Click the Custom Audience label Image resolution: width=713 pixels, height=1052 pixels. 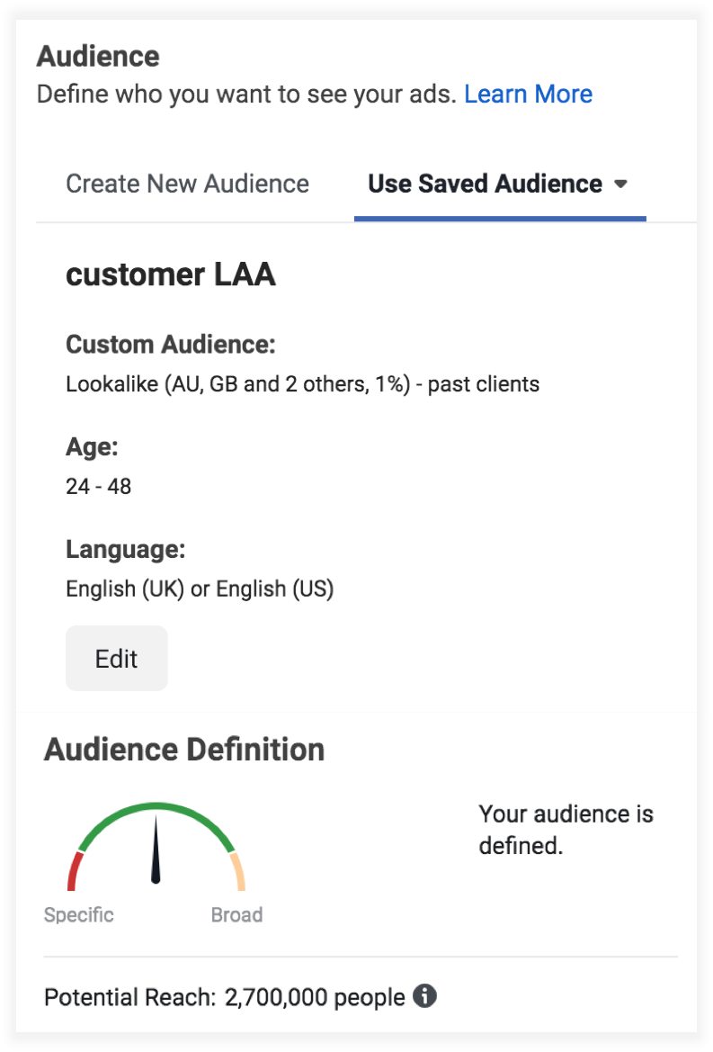click(171, 345)
